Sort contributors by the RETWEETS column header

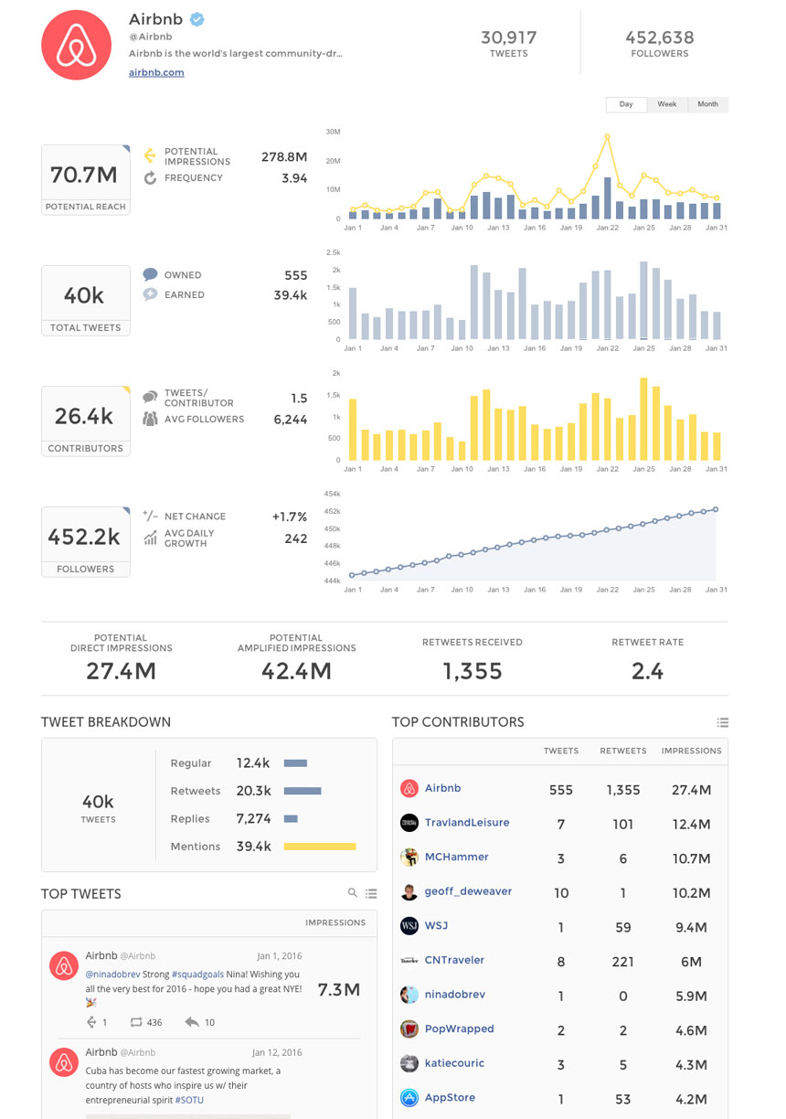623,751
